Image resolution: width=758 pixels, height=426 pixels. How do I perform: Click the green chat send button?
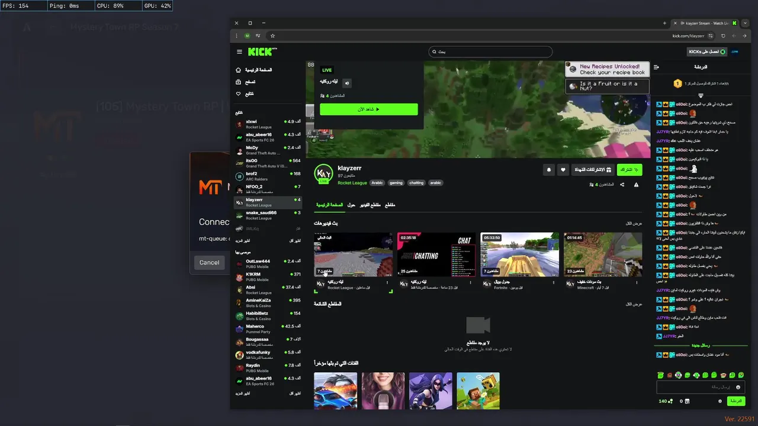tap(735, 401)
